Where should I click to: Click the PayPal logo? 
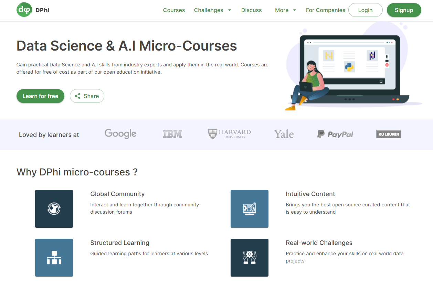(x=335, y=134)
